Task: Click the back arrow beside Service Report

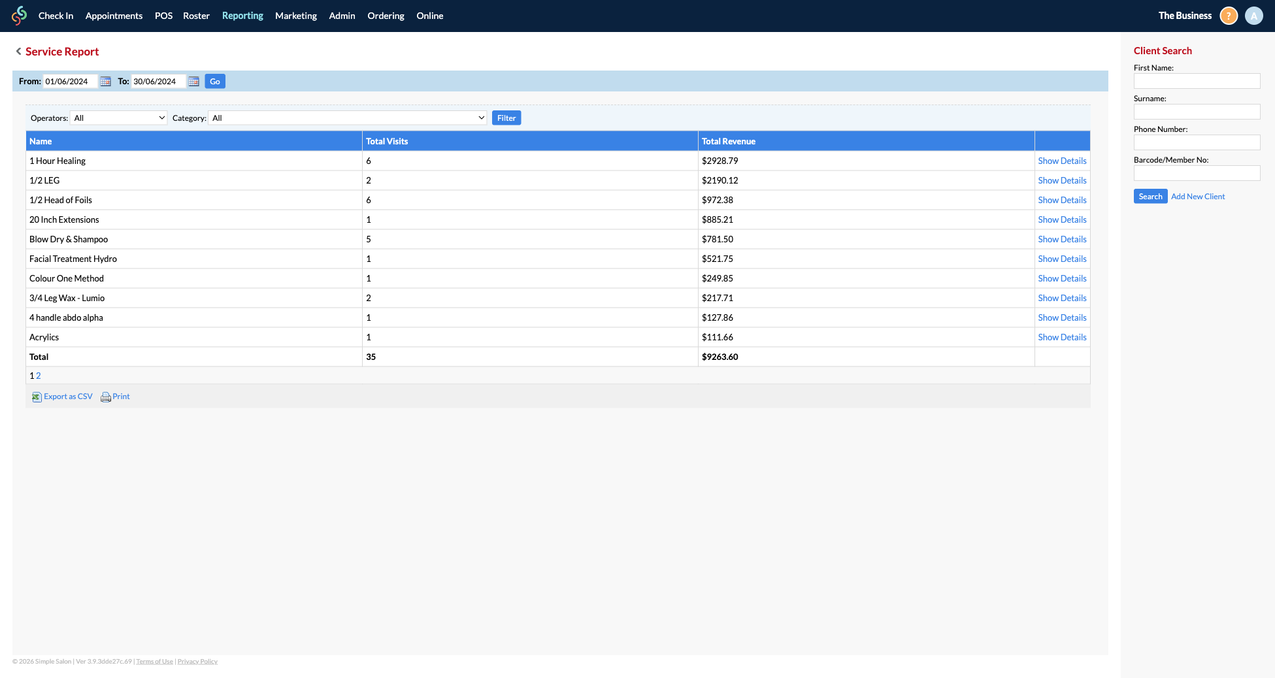Action: [x=18, y=52]
